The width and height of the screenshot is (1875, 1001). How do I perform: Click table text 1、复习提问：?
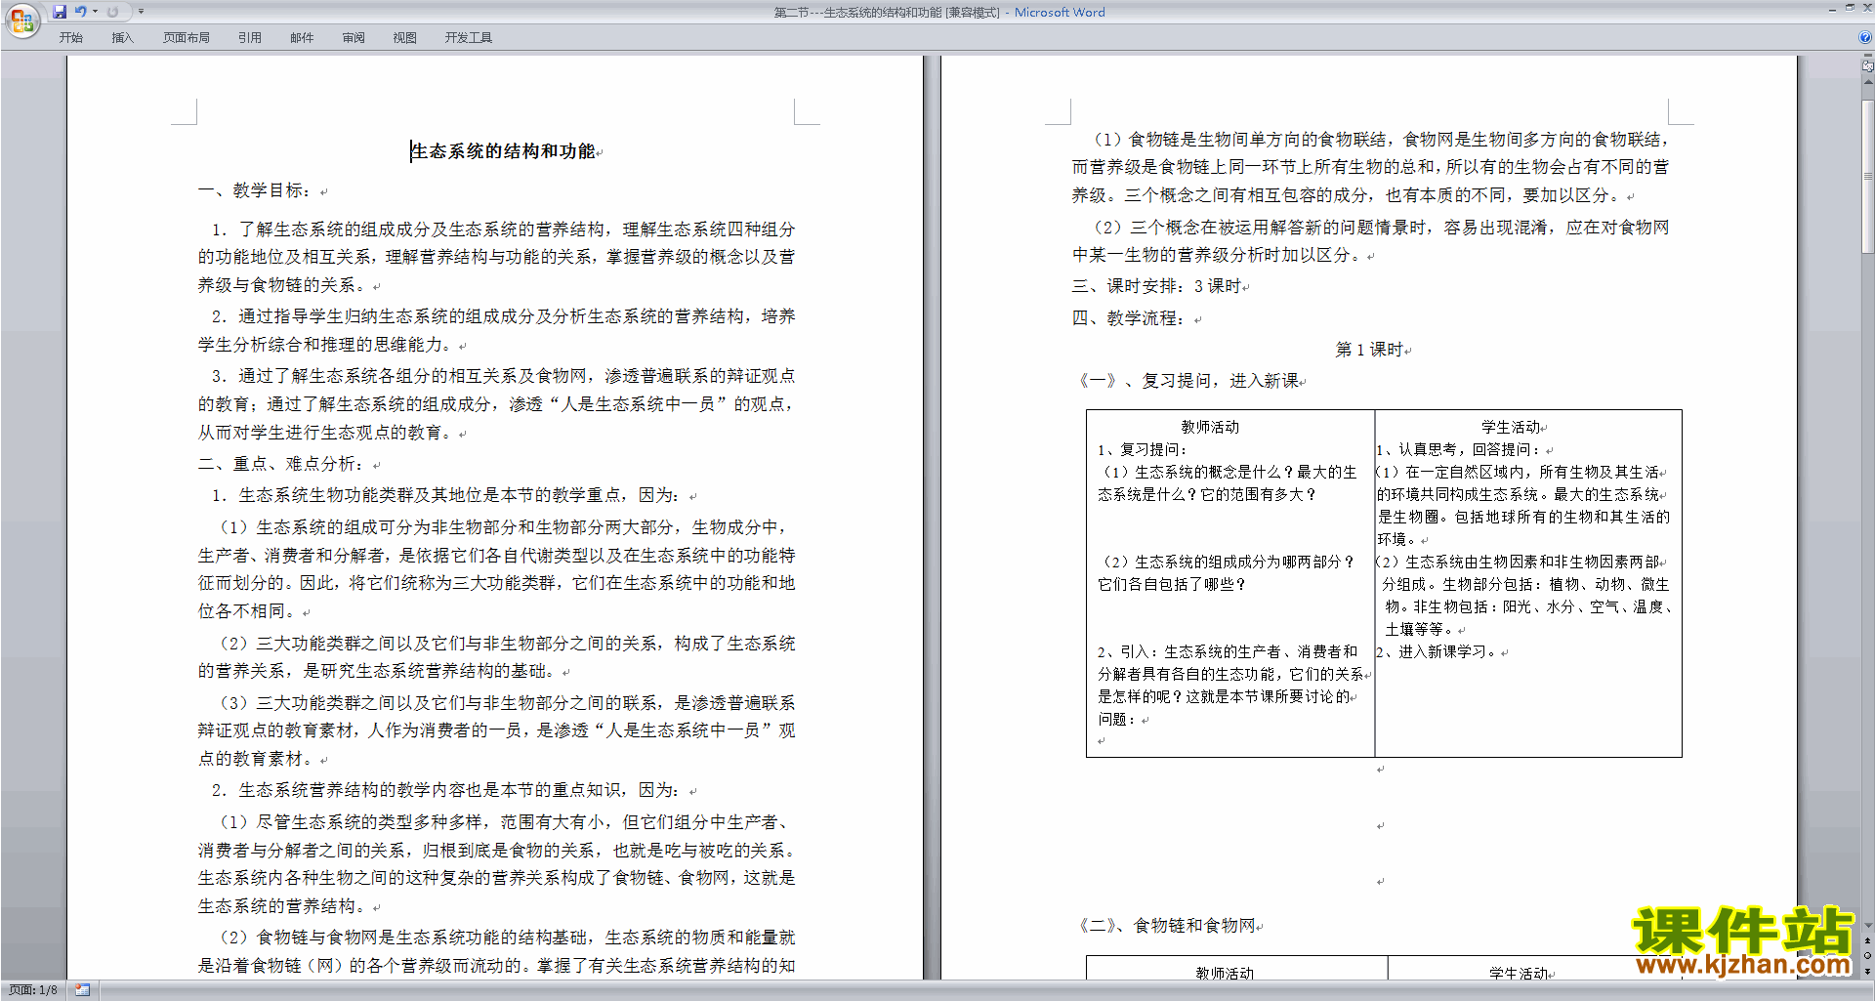coord(1143,449)
